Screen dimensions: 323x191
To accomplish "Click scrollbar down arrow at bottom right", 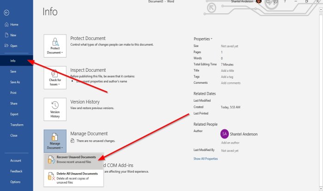I will pyautogui.click(x=321, y=189).
